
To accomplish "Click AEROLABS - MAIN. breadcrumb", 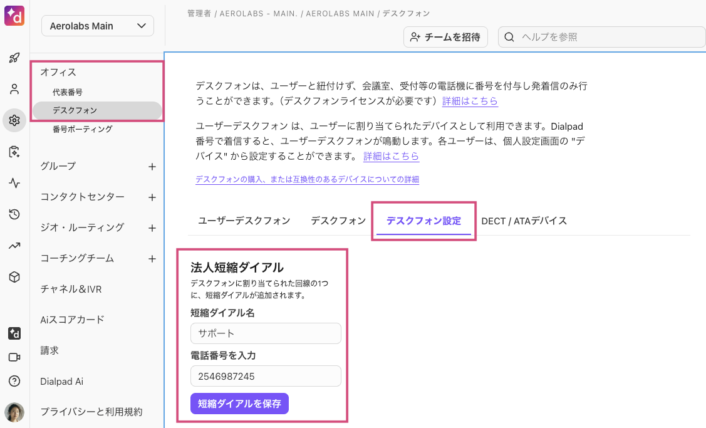I will tap(259, 14).
